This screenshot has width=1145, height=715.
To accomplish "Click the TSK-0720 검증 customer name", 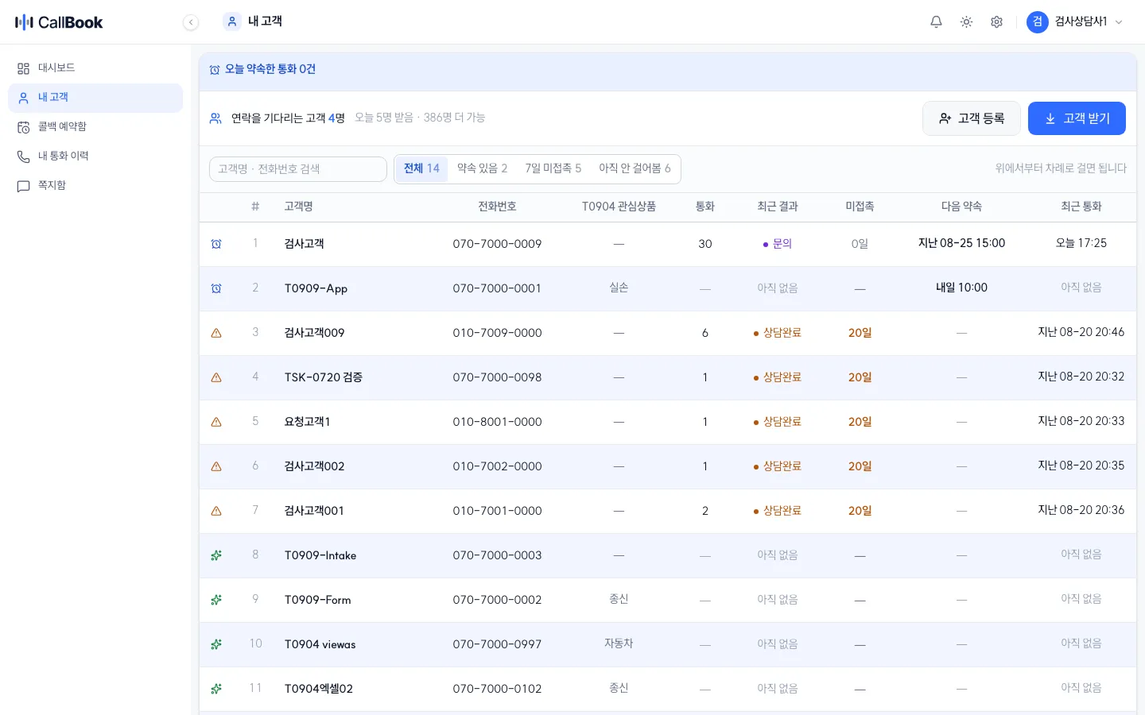I will [x=324, y=377].
